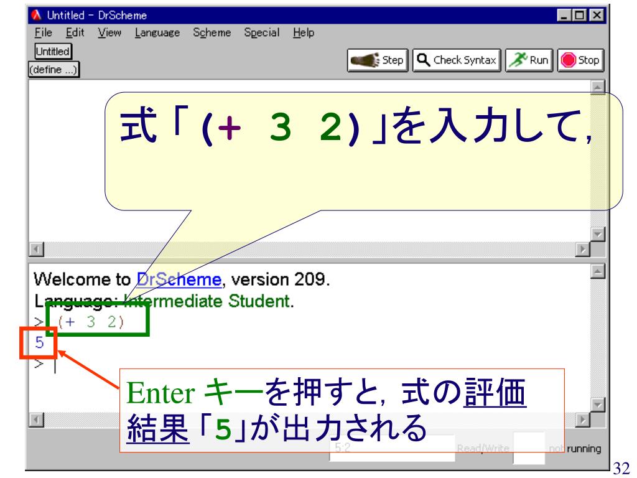
Task: Open the Language menu
Action: point(157,32)
